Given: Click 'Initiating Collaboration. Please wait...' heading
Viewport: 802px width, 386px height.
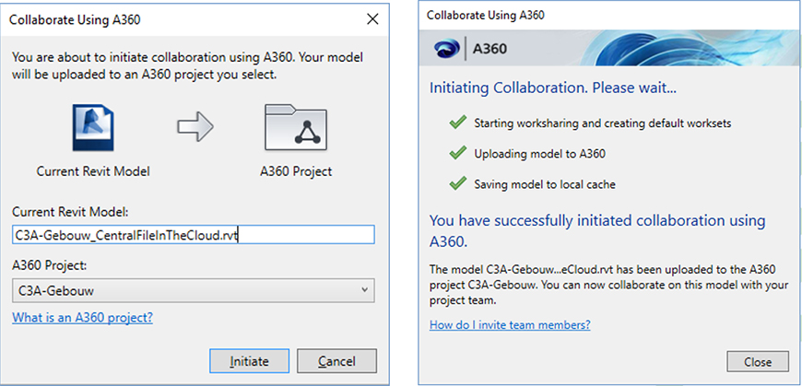Looking at the screenshot, I should pyautogui.click(x=553, y=88).
